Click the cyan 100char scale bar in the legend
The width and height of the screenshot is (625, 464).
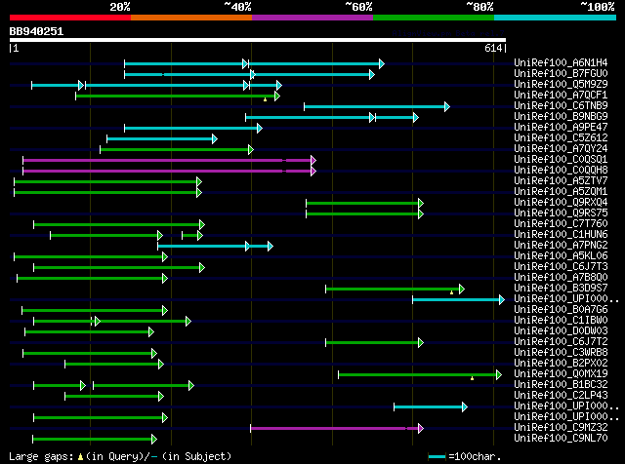tap(437, 457)
